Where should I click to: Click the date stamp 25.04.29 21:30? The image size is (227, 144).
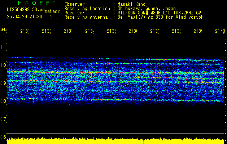click(x=25, y=17)
